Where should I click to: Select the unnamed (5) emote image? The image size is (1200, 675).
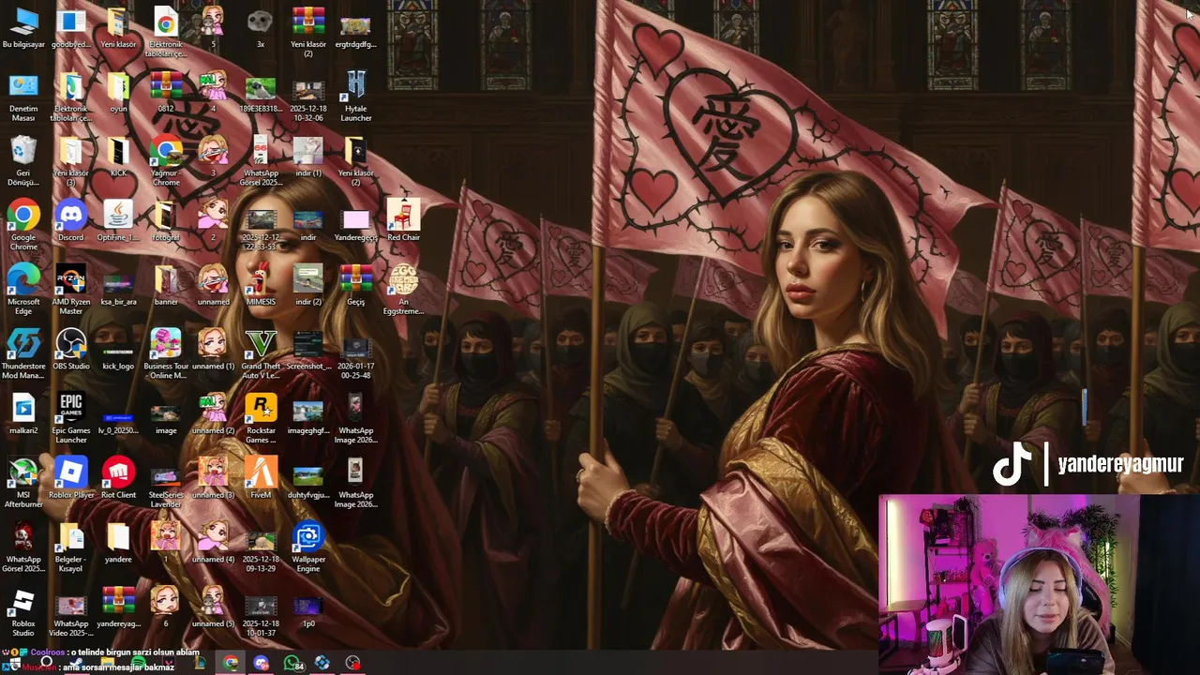(213, 607)
